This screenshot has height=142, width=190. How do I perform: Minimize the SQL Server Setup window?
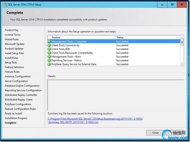coord(162,5)
